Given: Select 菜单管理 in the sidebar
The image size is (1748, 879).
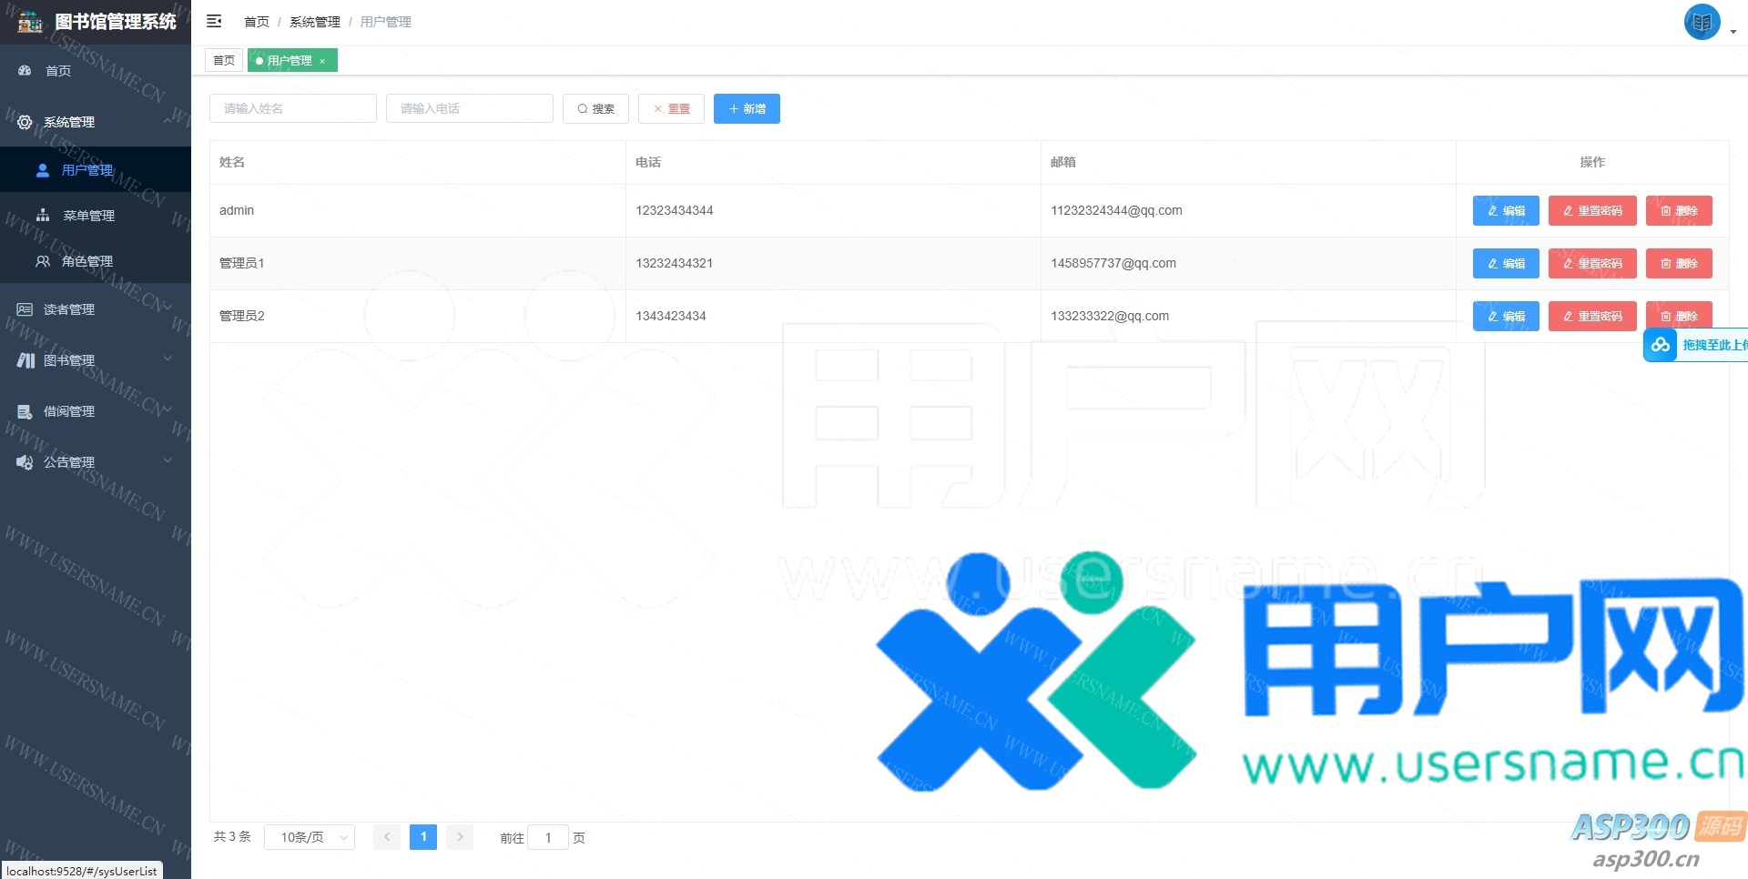Looking at the screenshot, I should click(88, 216).
